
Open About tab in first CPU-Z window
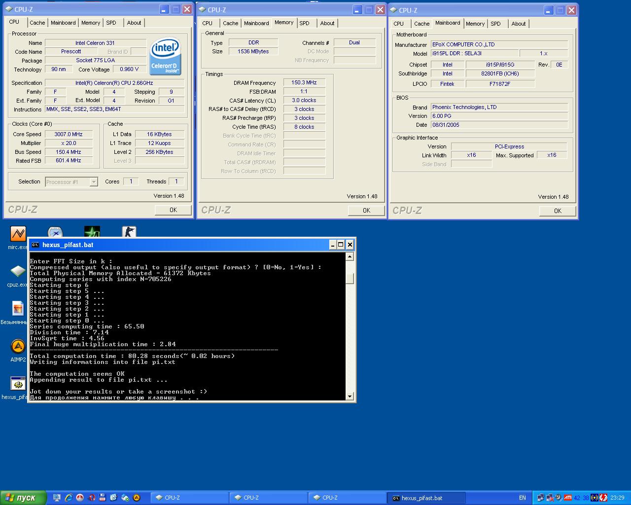coord(134,23)
